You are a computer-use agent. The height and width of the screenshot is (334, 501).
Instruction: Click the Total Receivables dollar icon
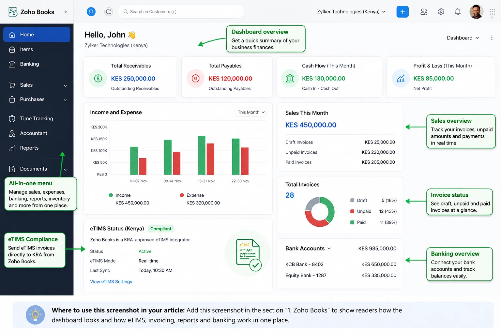tap(98, 78)
